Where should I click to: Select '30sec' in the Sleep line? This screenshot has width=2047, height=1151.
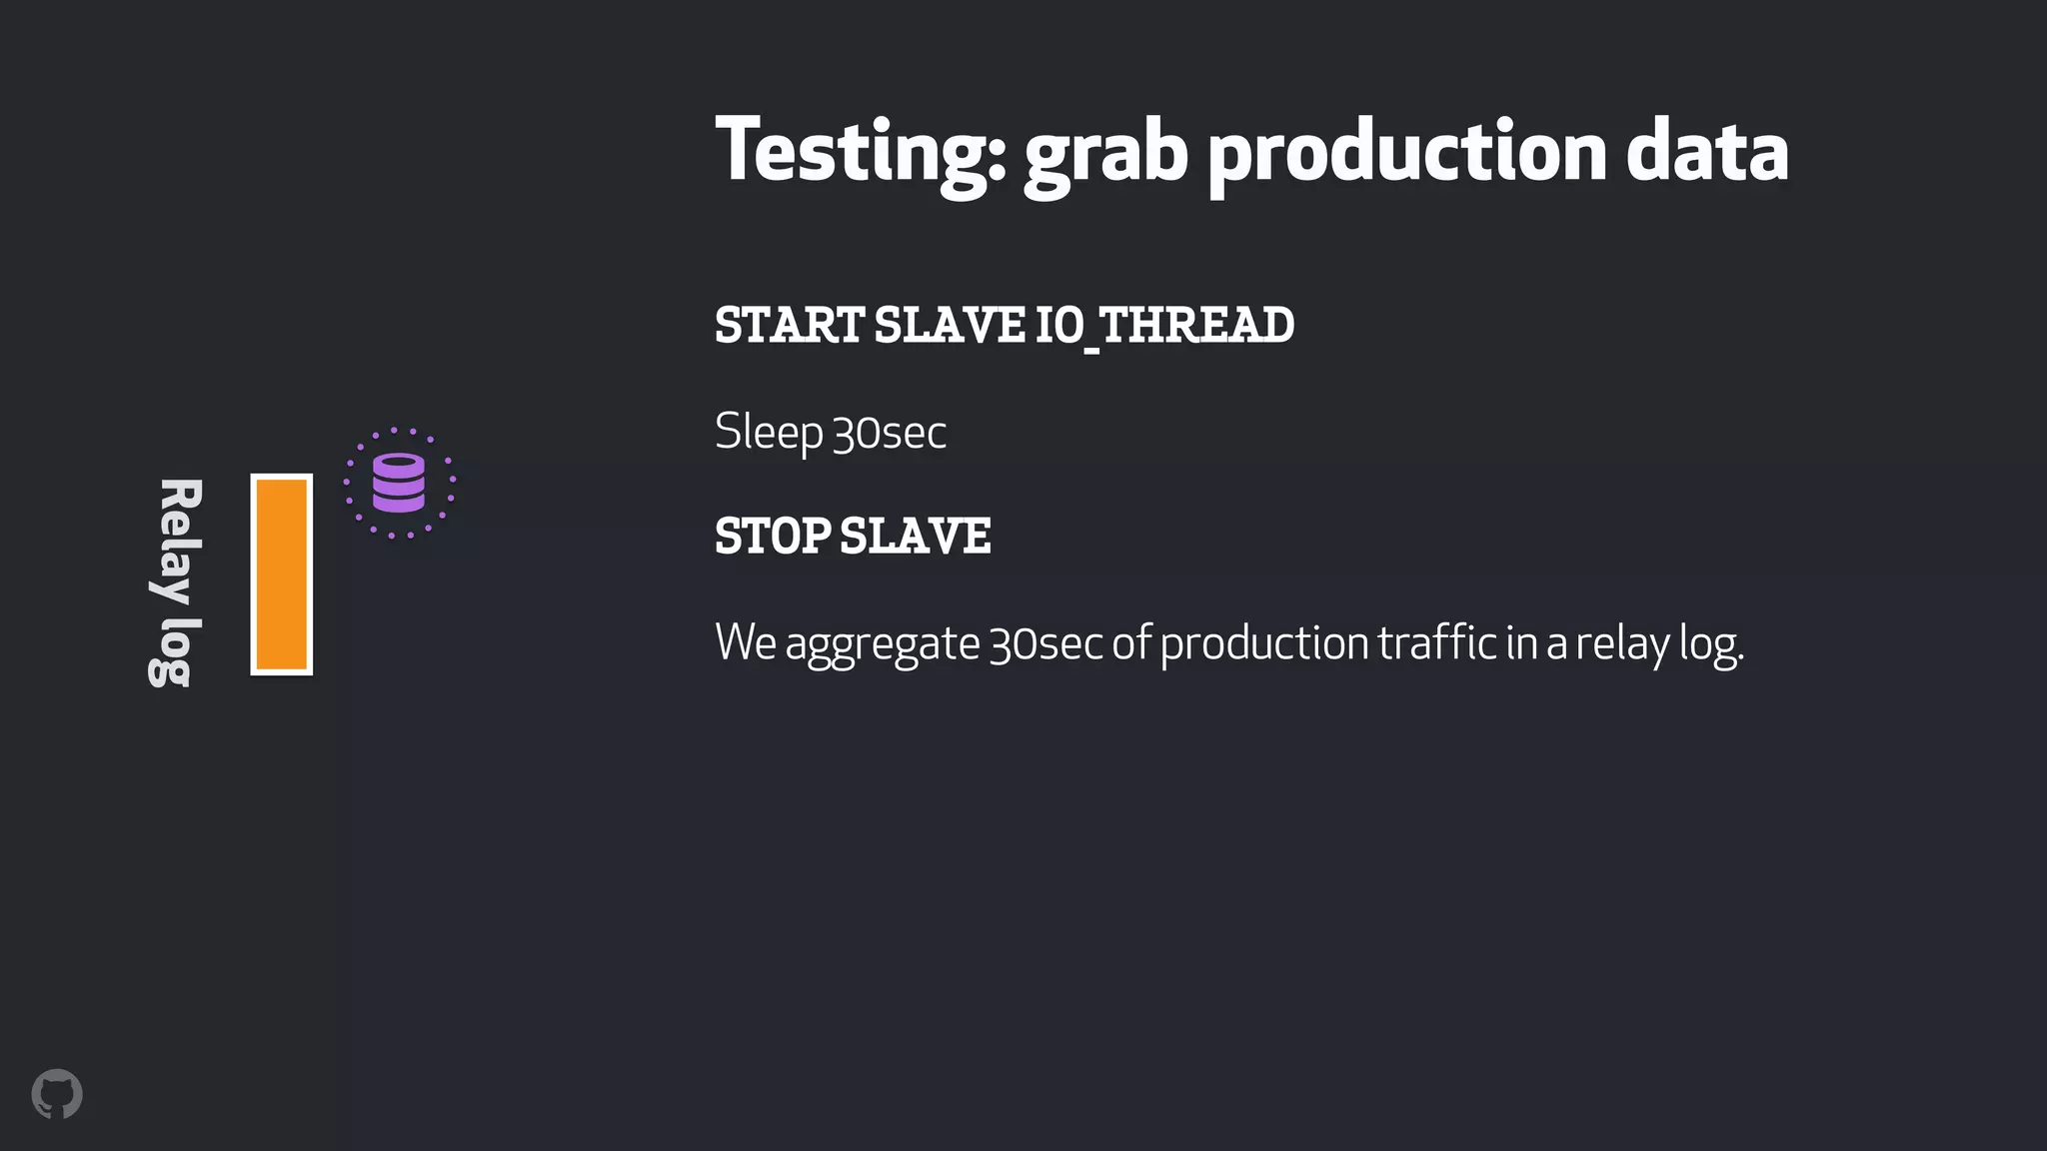pyautogui.click(x=890, y=433)
